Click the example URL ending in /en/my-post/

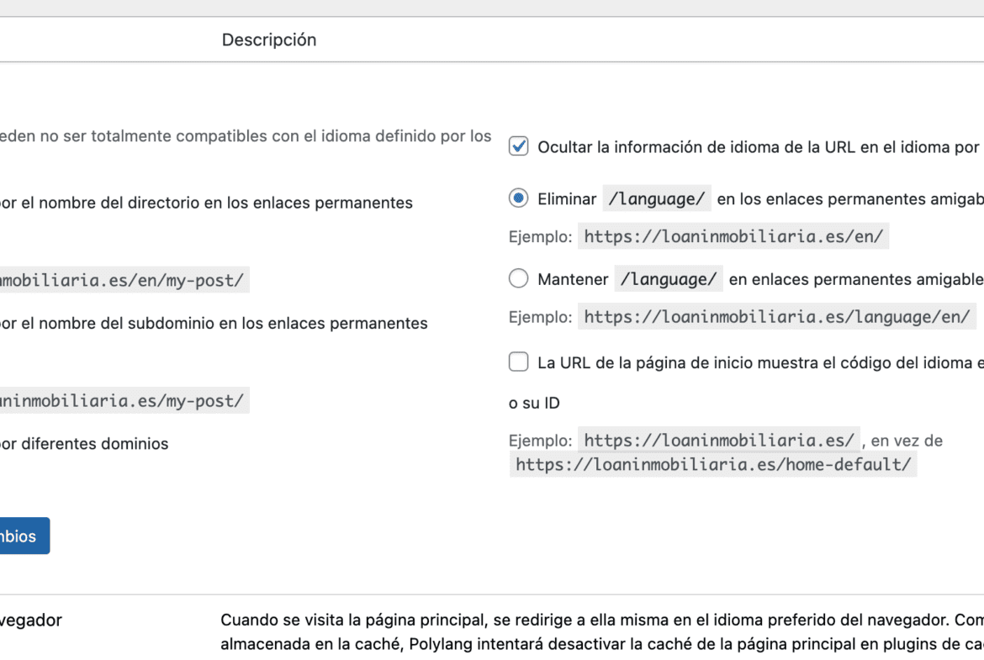123,281
